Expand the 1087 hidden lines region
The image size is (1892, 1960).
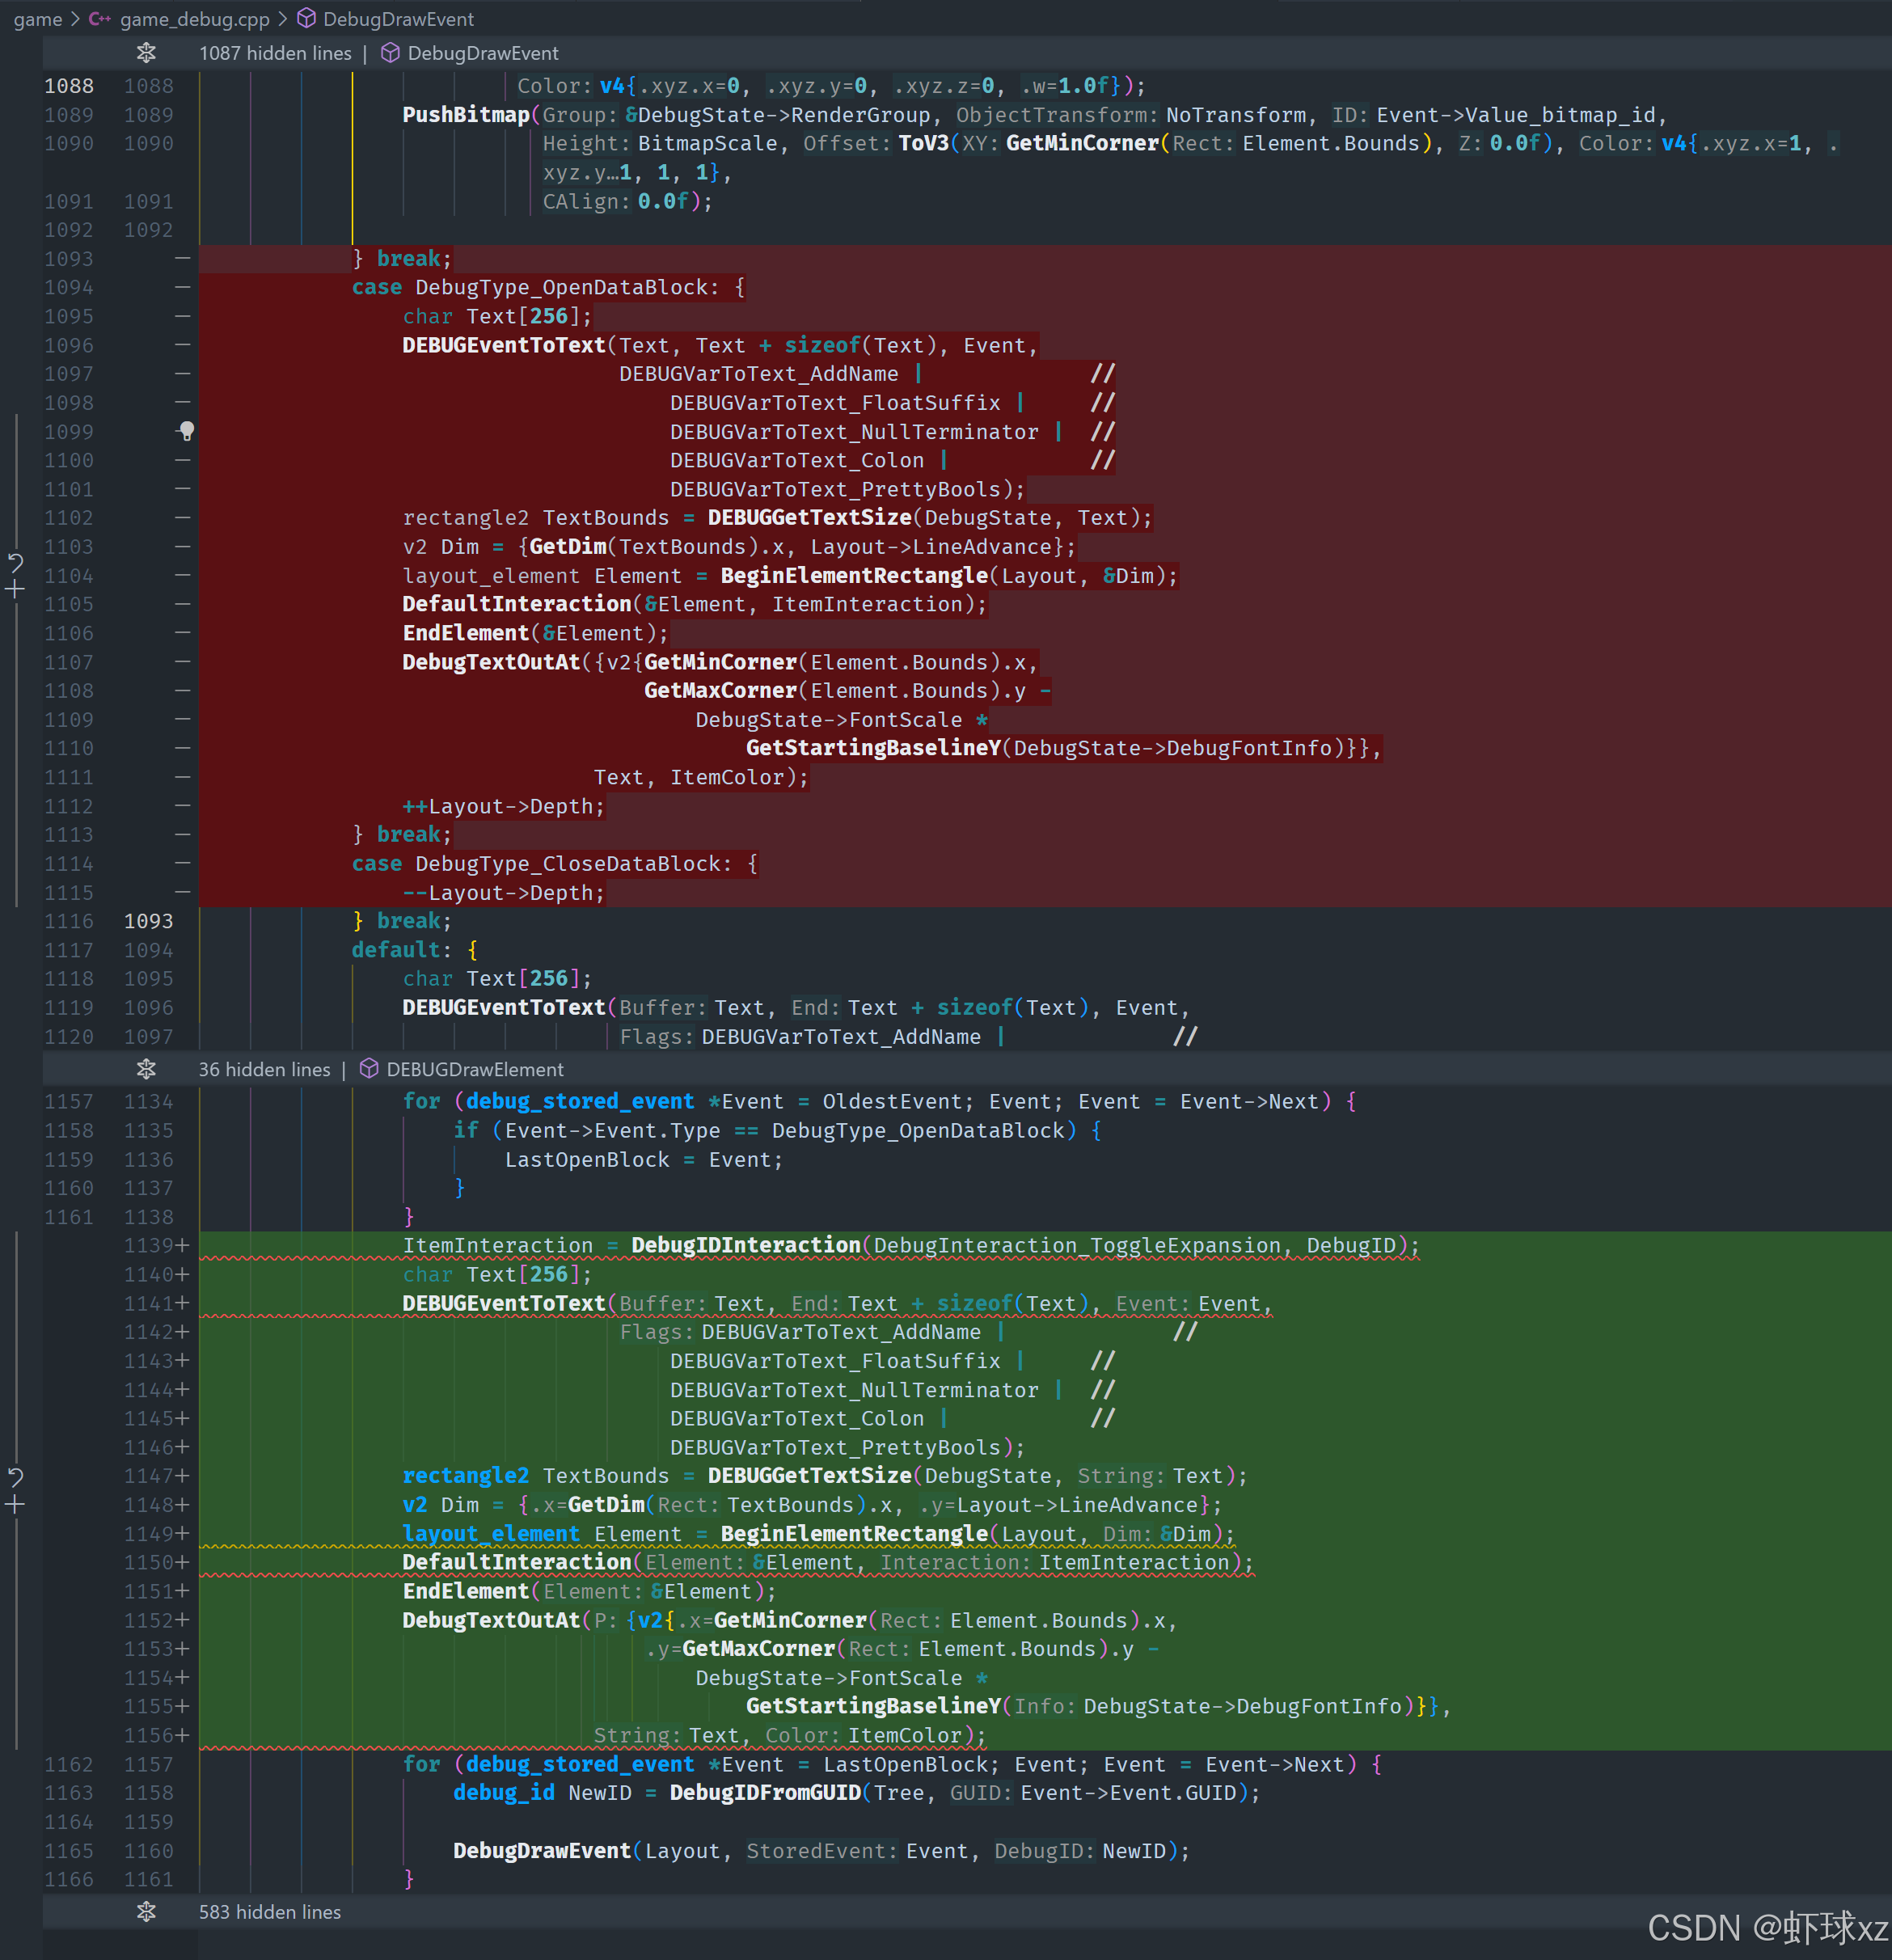tap(146, 53)
